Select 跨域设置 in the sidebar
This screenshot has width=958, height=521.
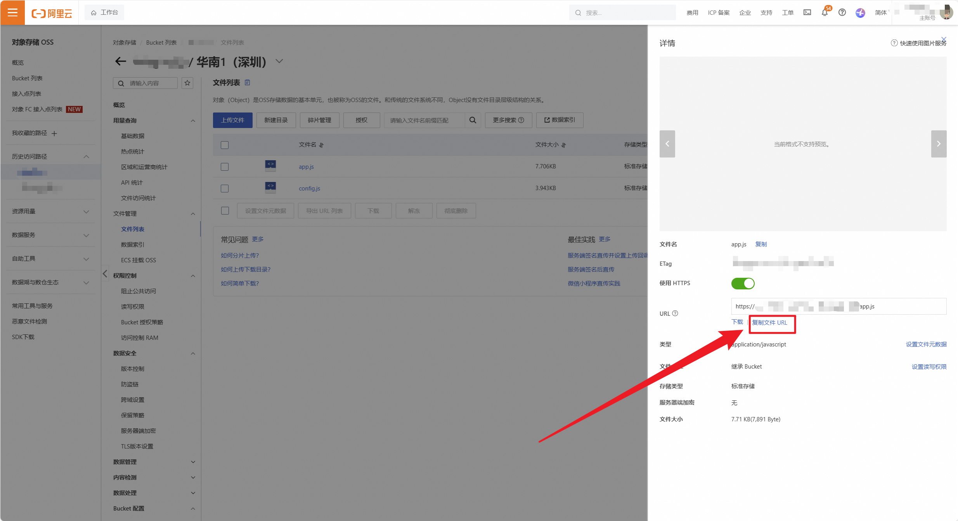tap(133, 400)
